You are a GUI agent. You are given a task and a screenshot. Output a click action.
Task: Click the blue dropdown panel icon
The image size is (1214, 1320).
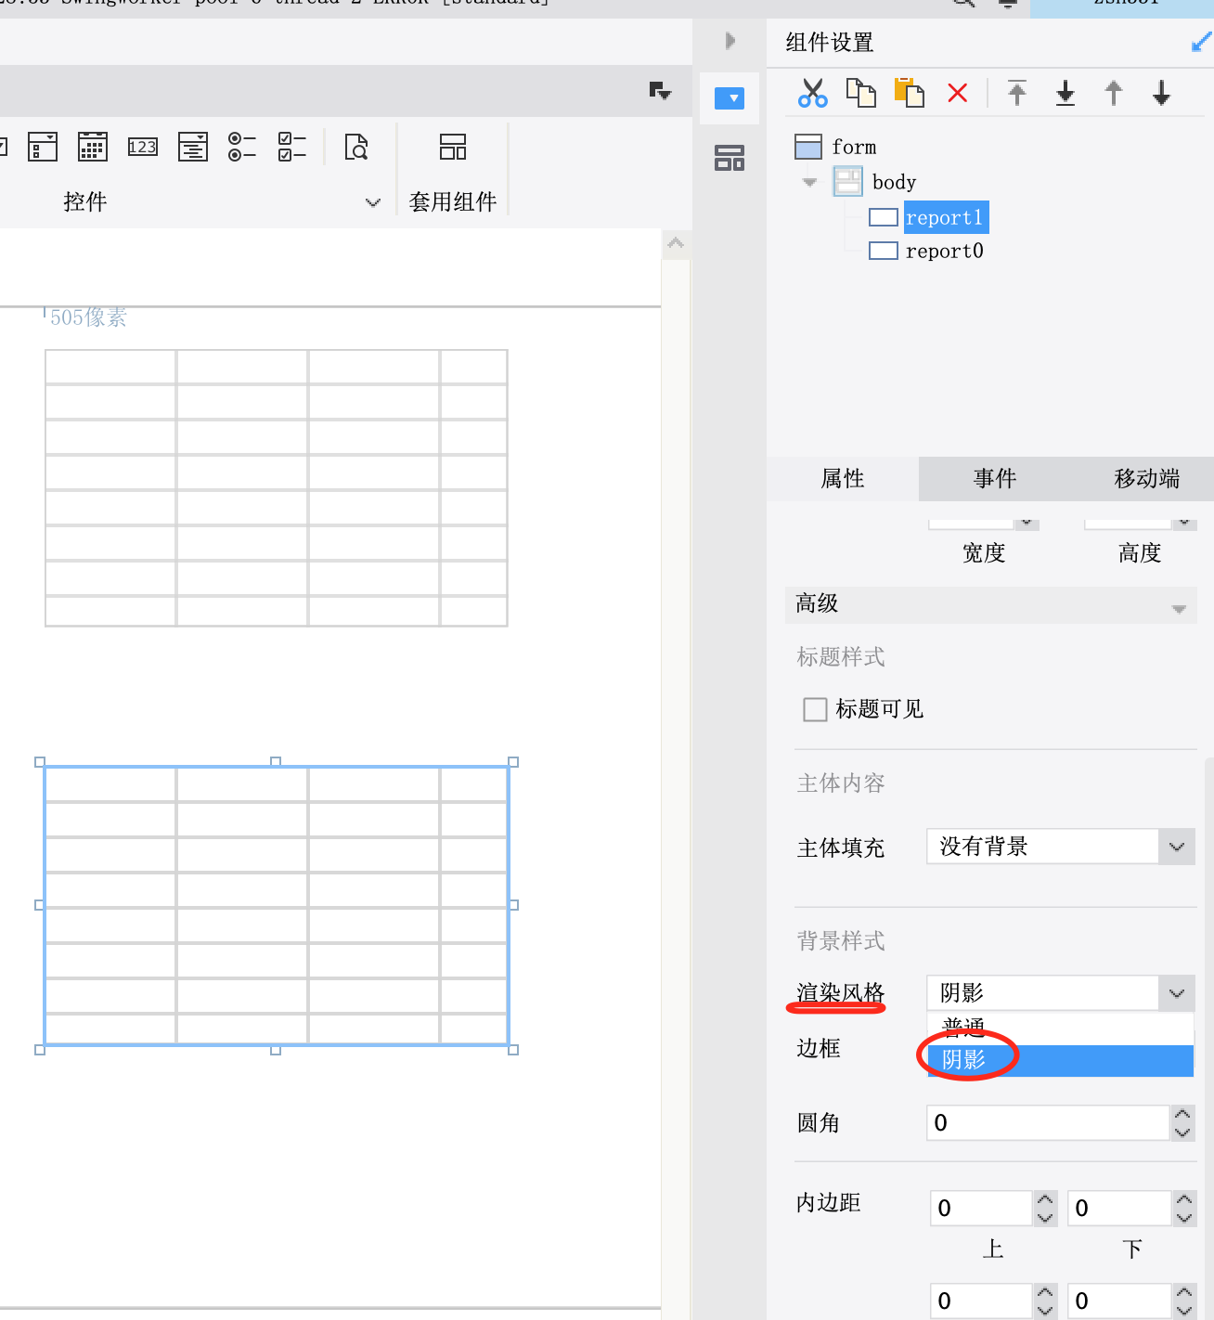pos(730,97)
